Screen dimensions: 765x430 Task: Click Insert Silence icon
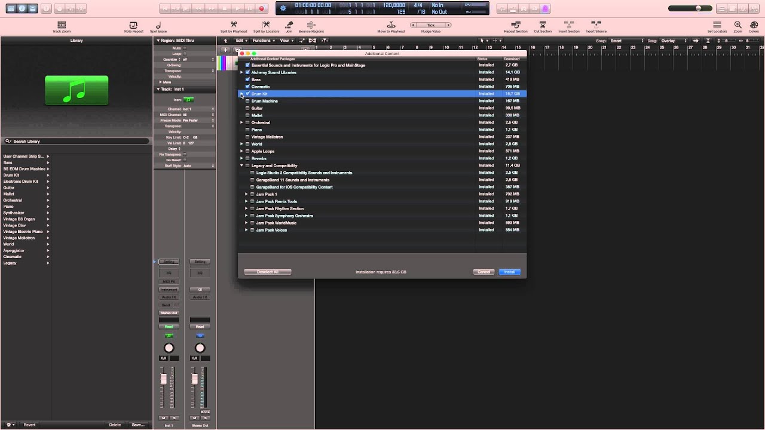[596, 25]
